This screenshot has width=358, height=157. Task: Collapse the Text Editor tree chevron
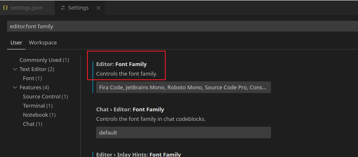(x=15, y=69)
